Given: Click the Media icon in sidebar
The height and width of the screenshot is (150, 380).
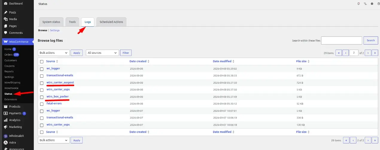Looking at the screenshot, I should coord(6,19).
